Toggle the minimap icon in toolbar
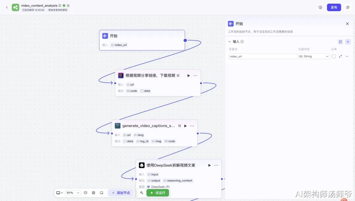The width and height of the screenshot is (355, 201). coord(102,193)
